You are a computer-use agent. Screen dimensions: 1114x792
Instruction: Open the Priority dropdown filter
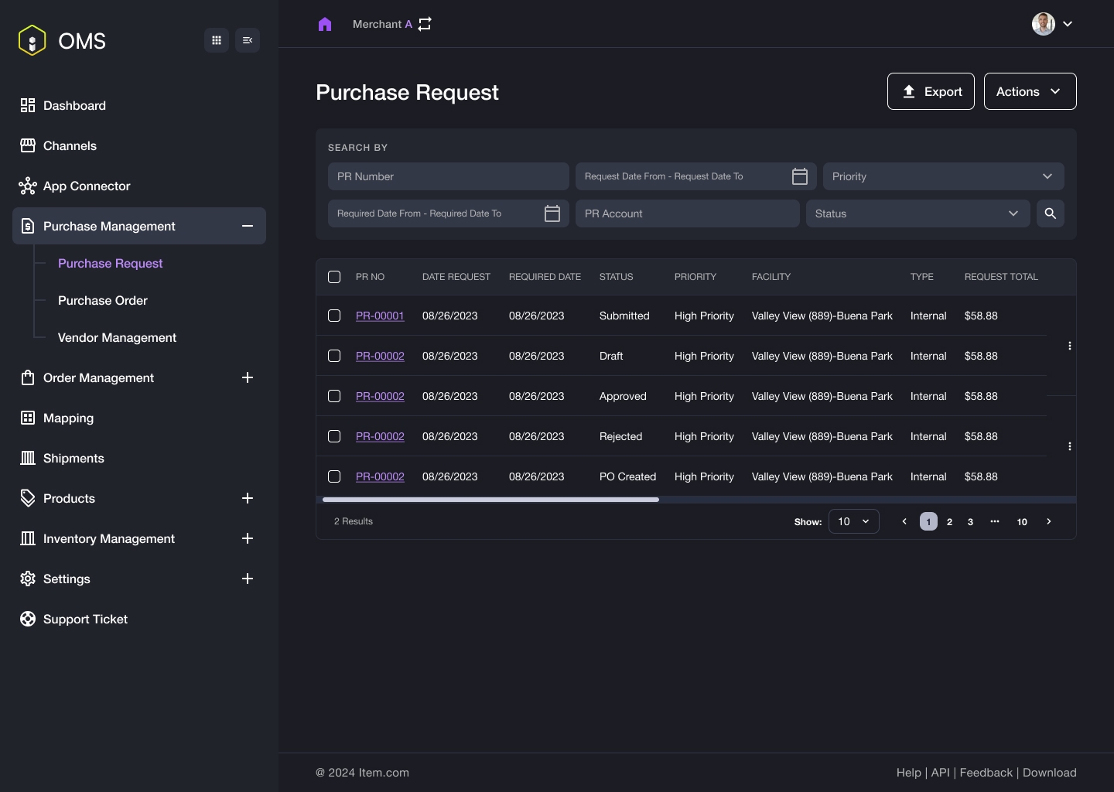click(x=943, y=176)
